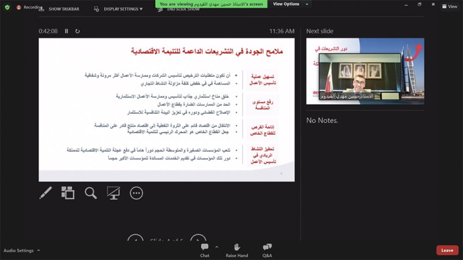Image resolution: width=463 pixels, height=260 pixels.
Task: Click the current slide preview
Action: click(x=167, y=110)
